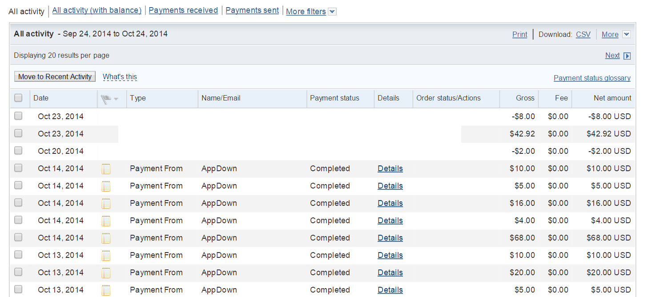Click the note icon for the $10.00 Oct 14 payment
The height and width of the screenshot is (297, 648).
[x=106, y=169]
